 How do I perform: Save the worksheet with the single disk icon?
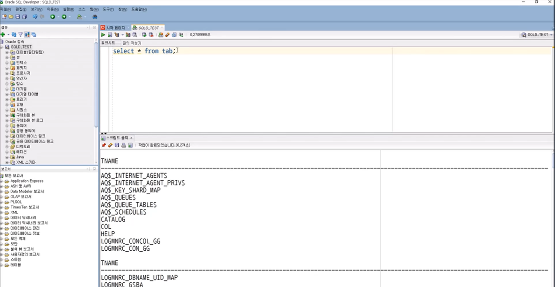(x=17, y=16)
